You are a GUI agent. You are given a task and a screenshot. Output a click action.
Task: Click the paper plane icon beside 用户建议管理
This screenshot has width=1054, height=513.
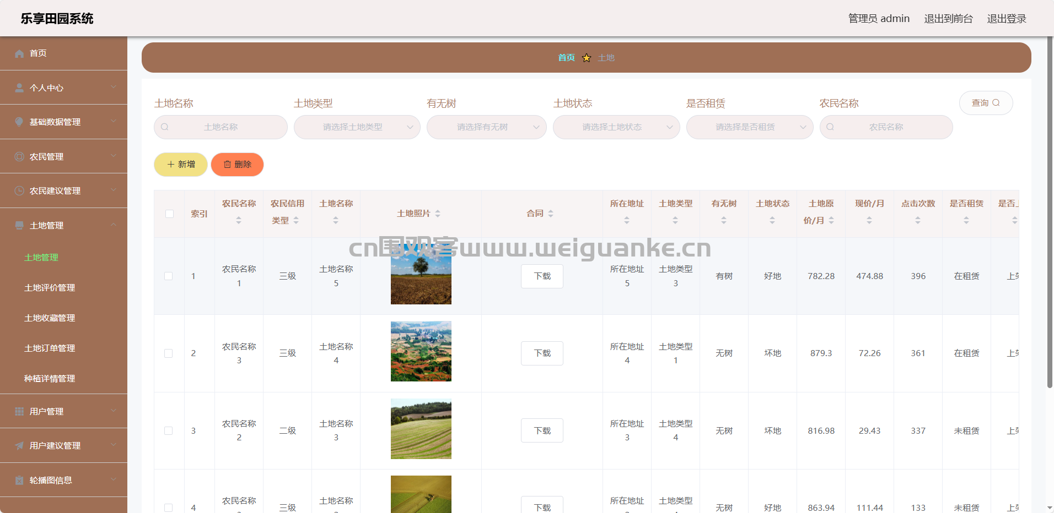(19, 446)
